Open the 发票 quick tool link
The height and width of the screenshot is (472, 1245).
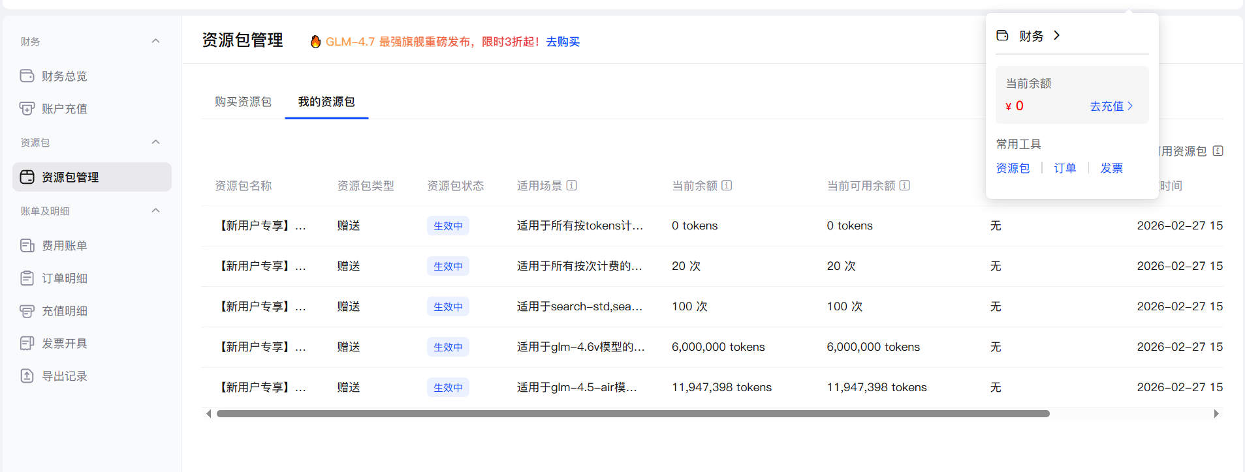coord(1111,168)
